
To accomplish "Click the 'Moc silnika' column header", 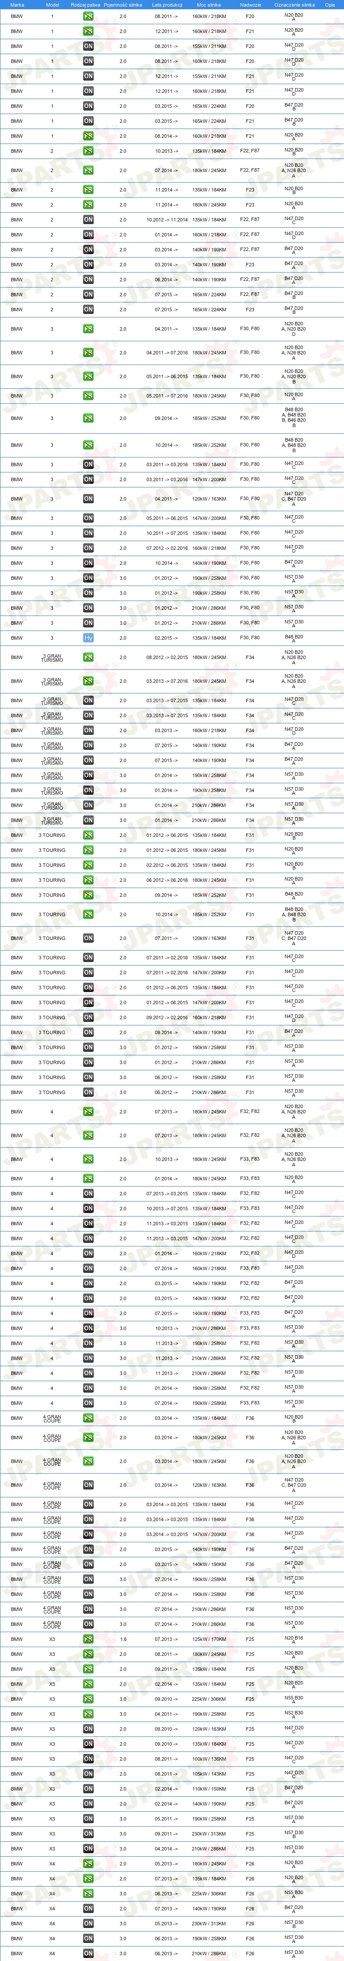I will tap(209, 4).
